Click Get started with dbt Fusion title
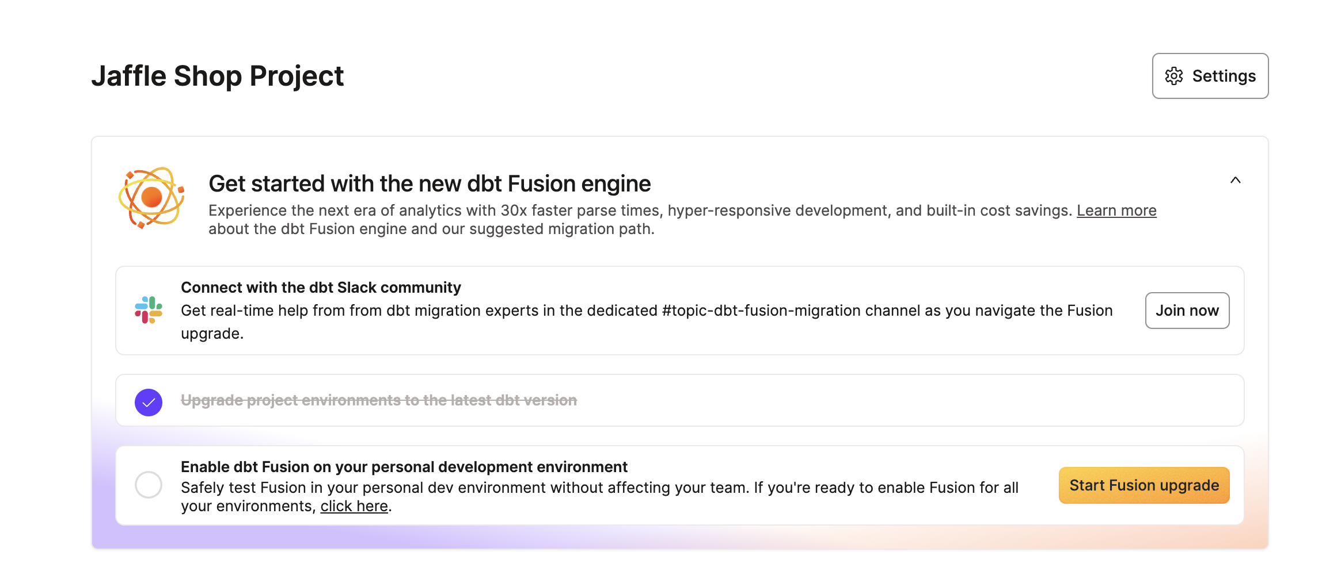Screen dimensions: 1322x567 coord(430,183)
